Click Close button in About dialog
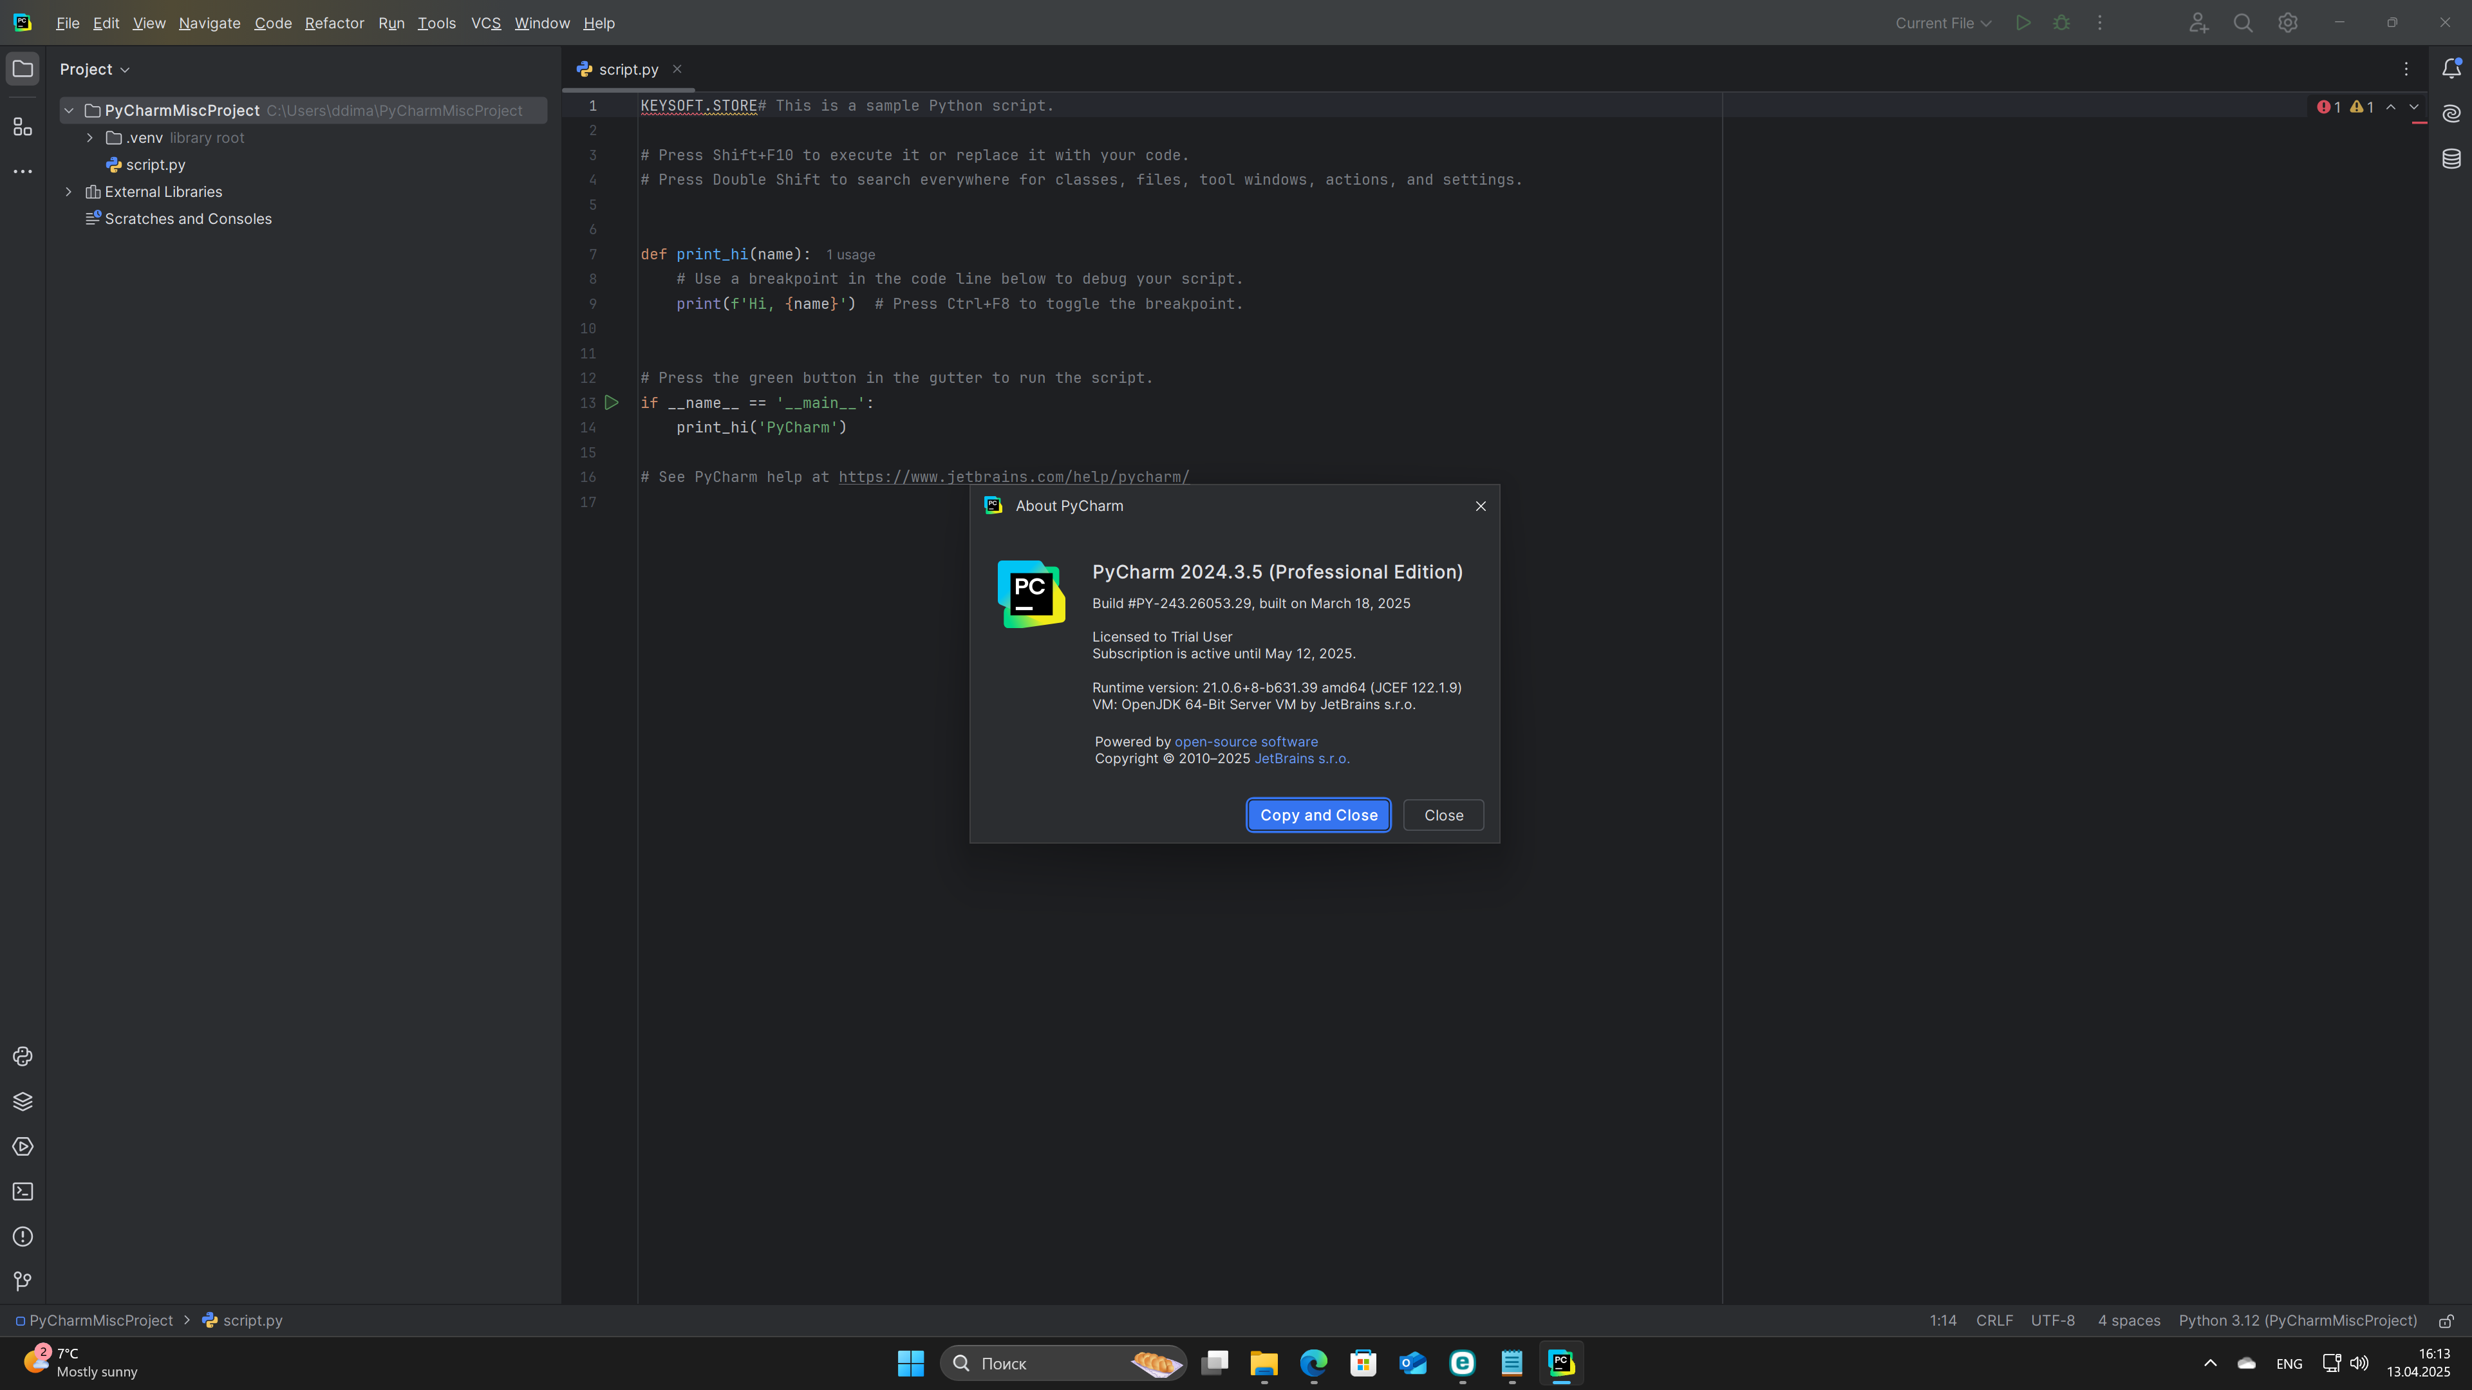Image resolution: width=2472 pixels, height=1390 pixels. point(1443,815)
